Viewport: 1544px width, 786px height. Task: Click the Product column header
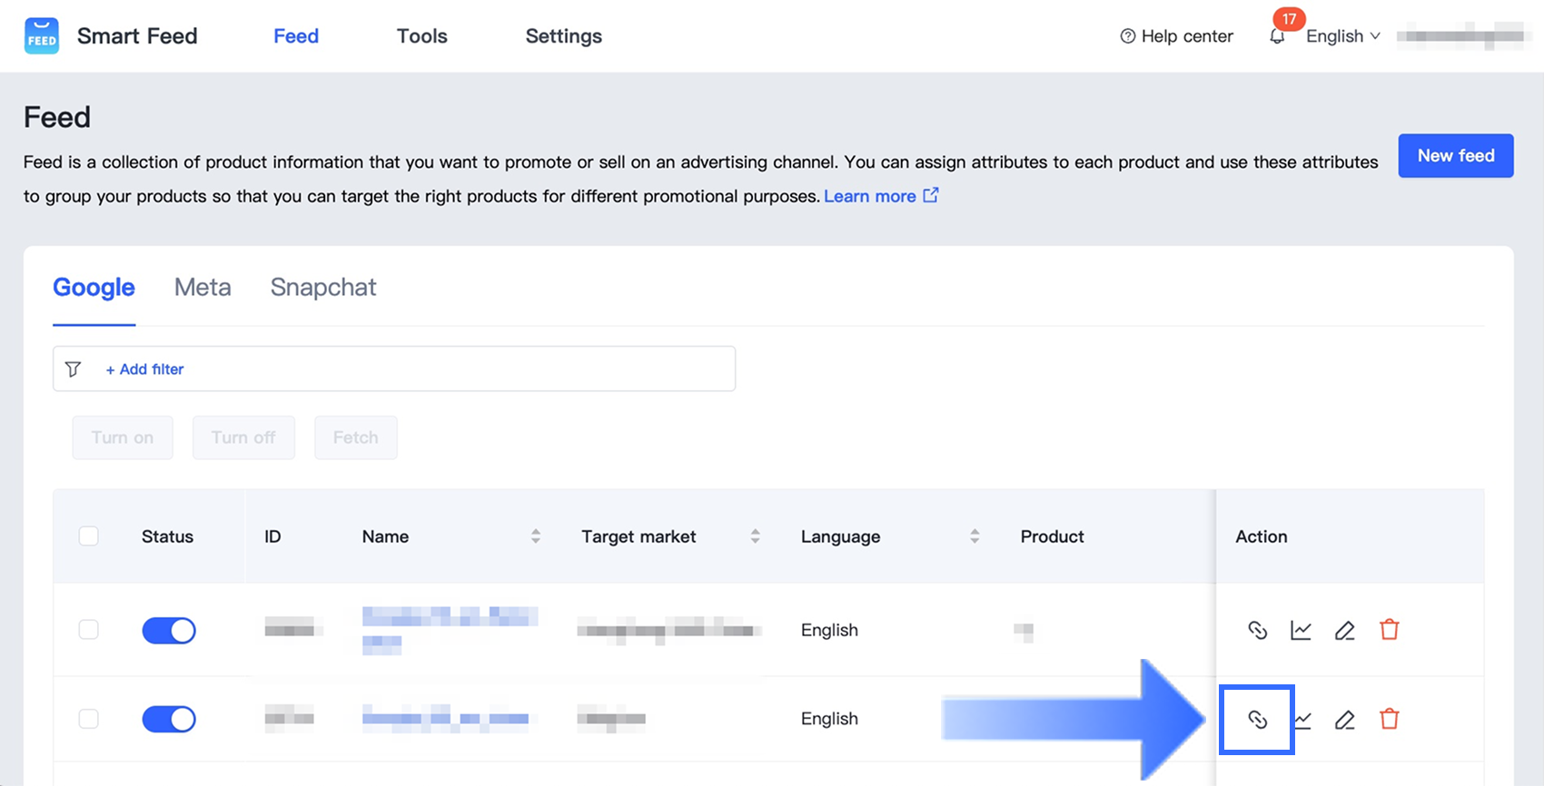click(1053, 536)
